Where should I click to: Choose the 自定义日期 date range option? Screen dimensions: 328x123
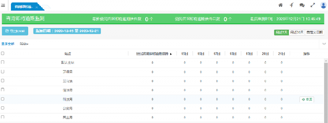tap(314, 32)
